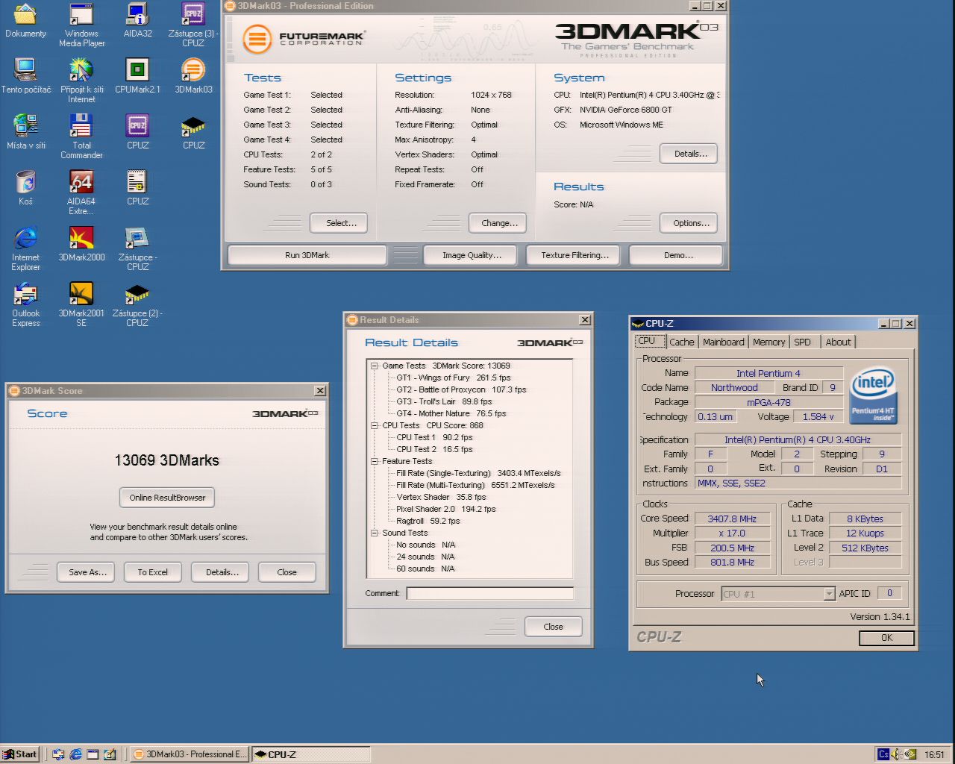
Task: Select the Pixel Shader 2.0 row
Action: [445, 509]
